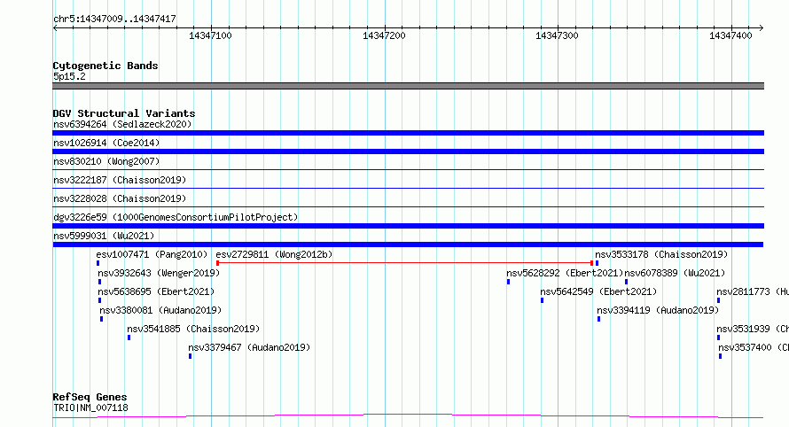Click the blue marker under nsv3533178

click(x=597, y=263)
